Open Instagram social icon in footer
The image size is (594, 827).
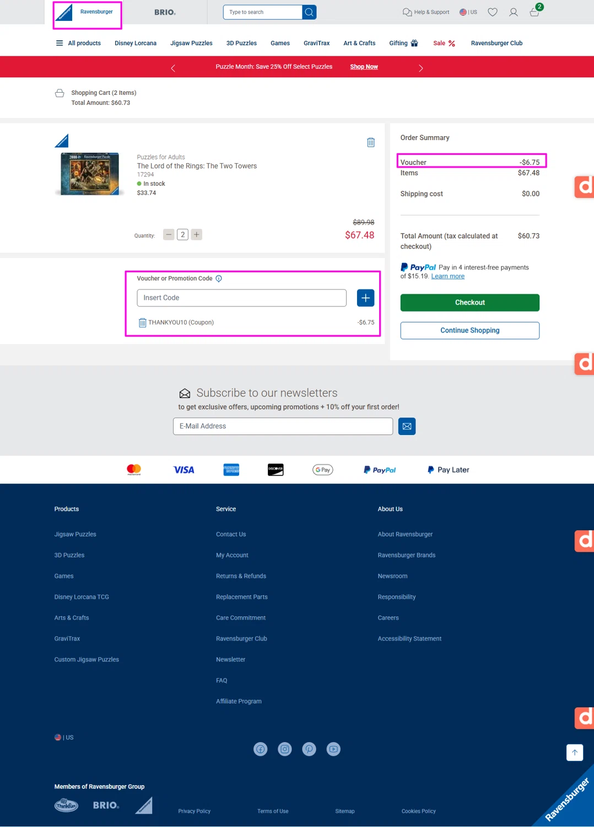[x=285, y=749]
